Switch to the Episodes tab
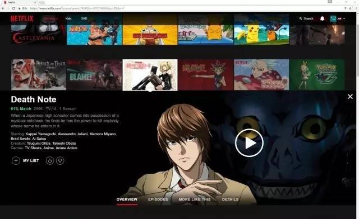Viewport: 359px width, 219px height. [x=158, y=199]
